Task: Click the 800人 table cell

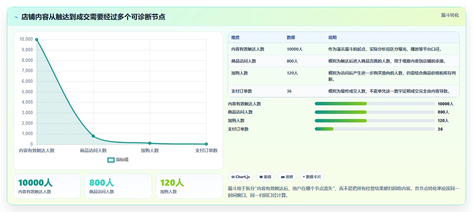Action: point(292,61)
